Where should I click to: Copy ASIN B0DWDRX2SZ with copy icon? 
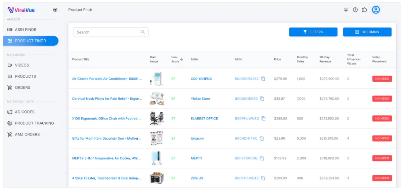263,79
